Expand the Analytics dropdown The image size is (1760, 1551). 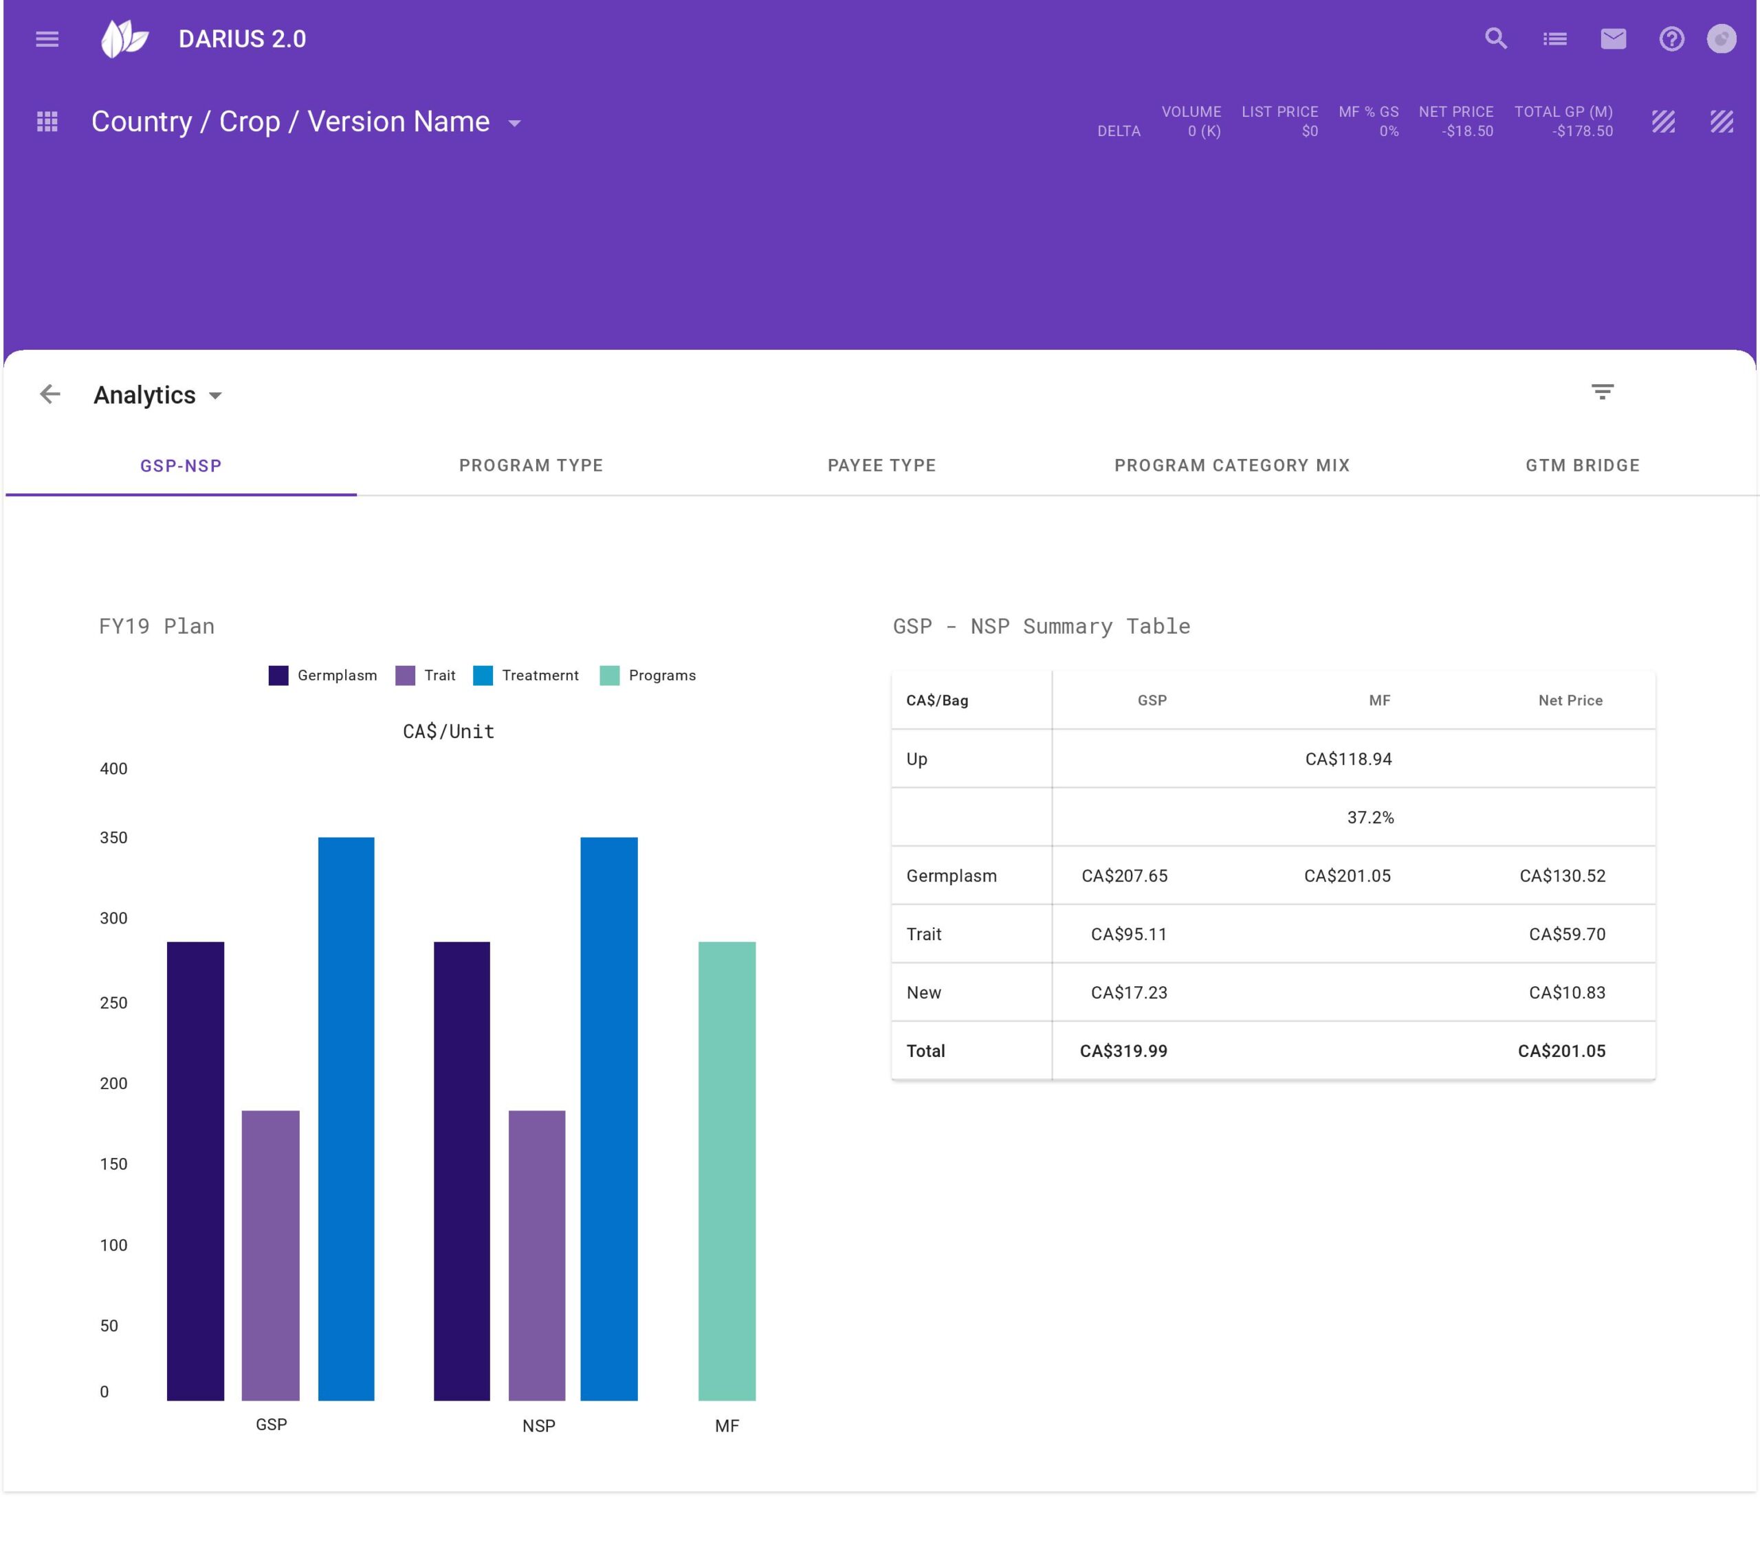[215, 396]
